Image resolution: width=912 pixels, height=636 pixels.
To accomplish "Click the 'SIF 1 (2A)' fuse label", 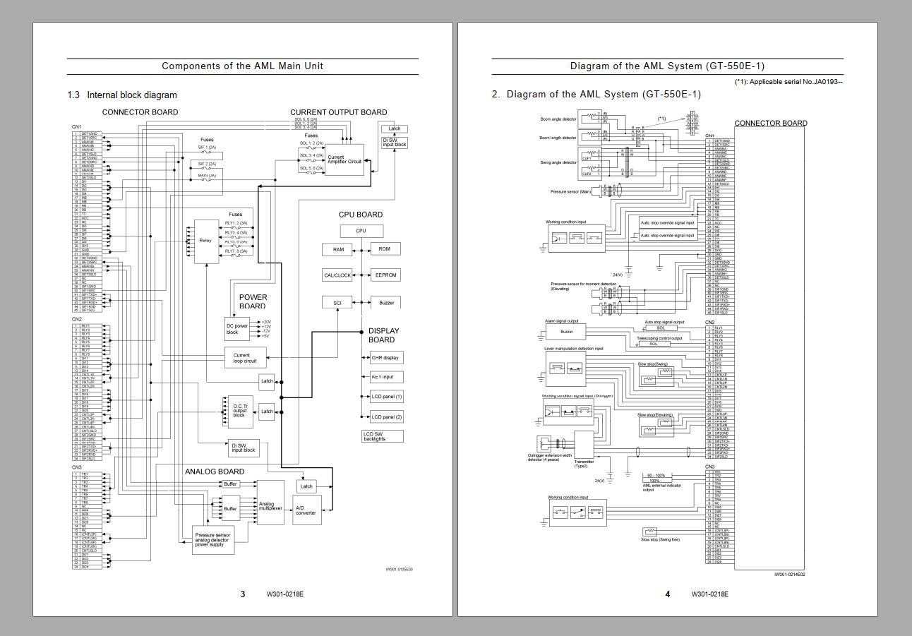I will 207,148.
